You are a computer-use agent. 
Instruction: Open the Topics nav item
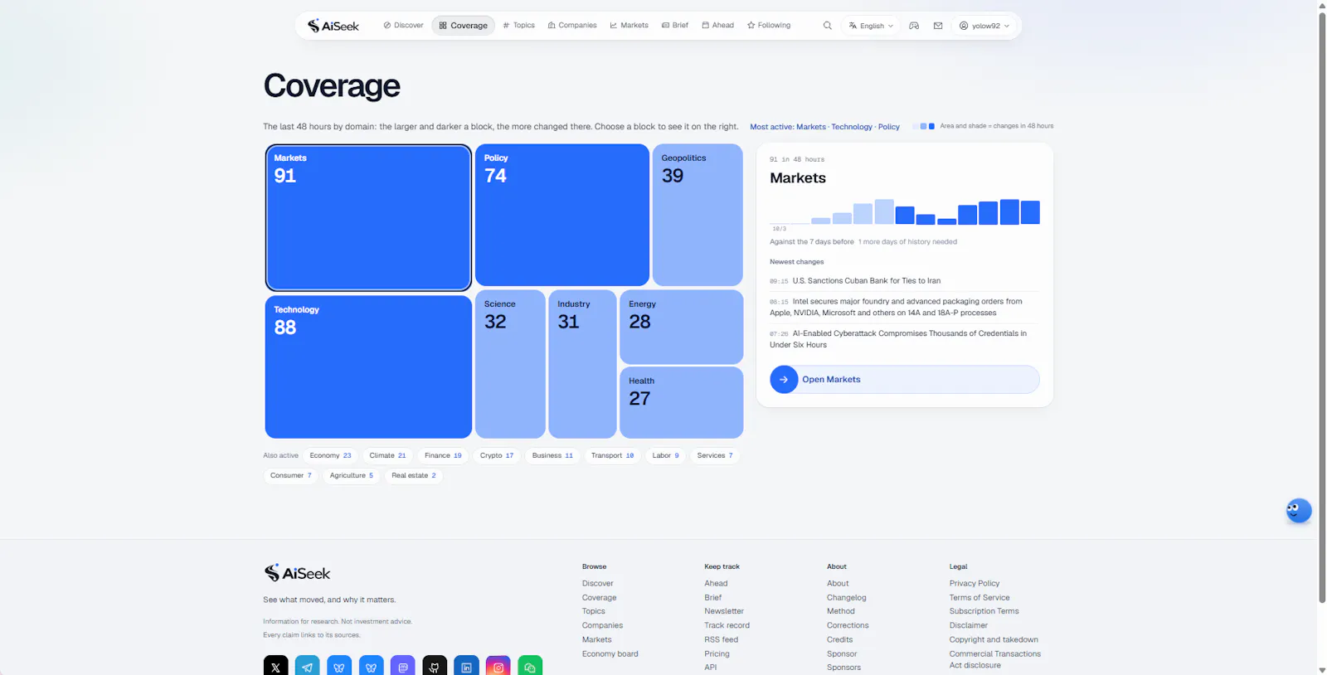tap(518, 26)
